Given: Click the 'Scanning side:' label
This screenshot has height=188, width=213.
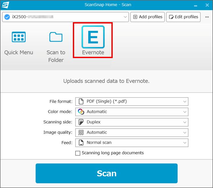Looking at the screenshot, I should pyautogui.click(x=58, y=122).
